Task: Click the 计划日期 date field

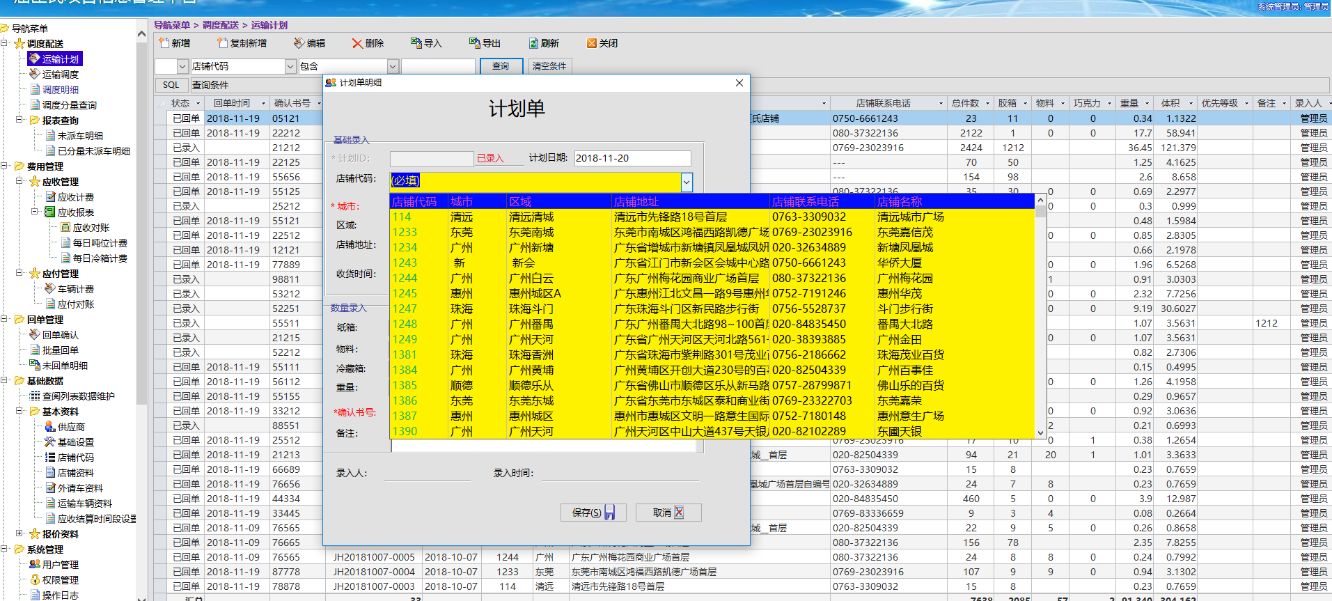Action: pos(632,158)
